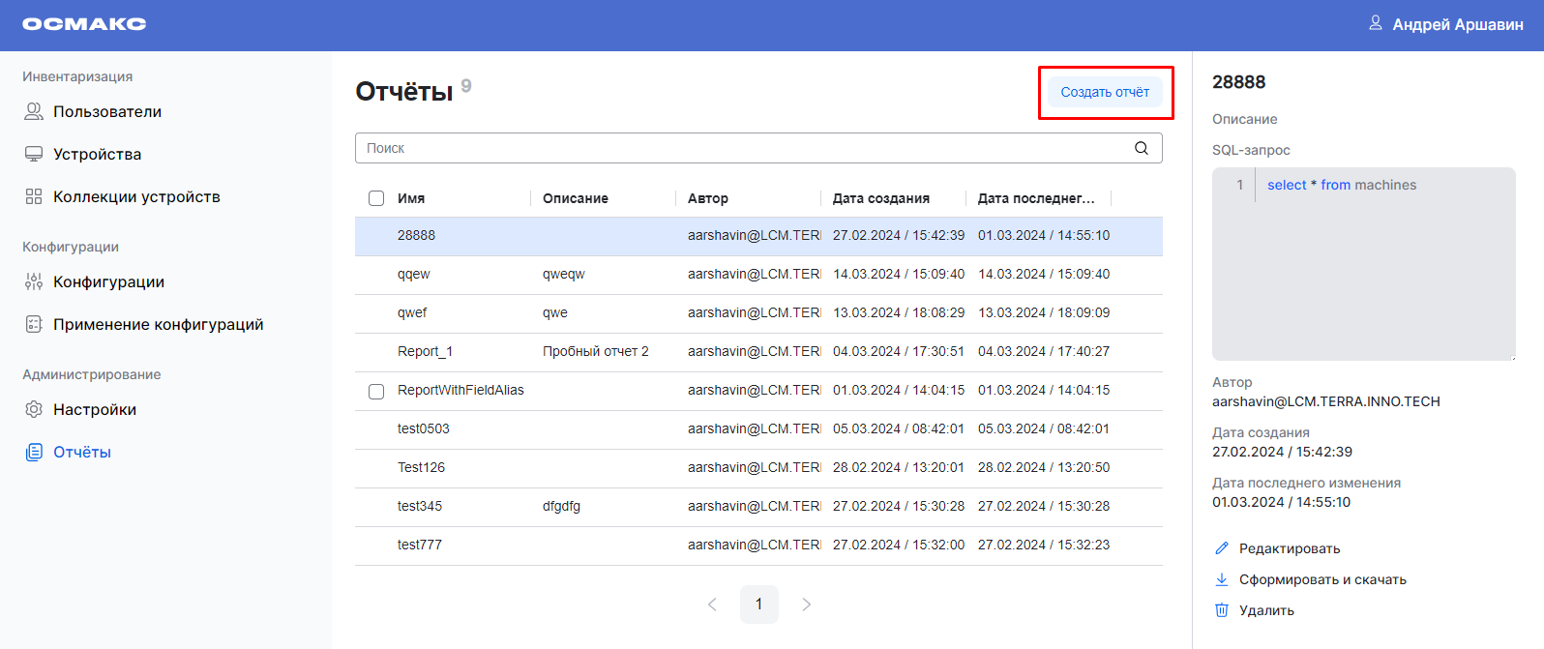
Task: Toggle the select-all checkbox in table header
Action: [x=376, y=198]
